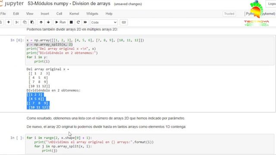Click the print(i) line in cell 6
The height and width of the screenshot is (155, 276).
click(42, 61)
